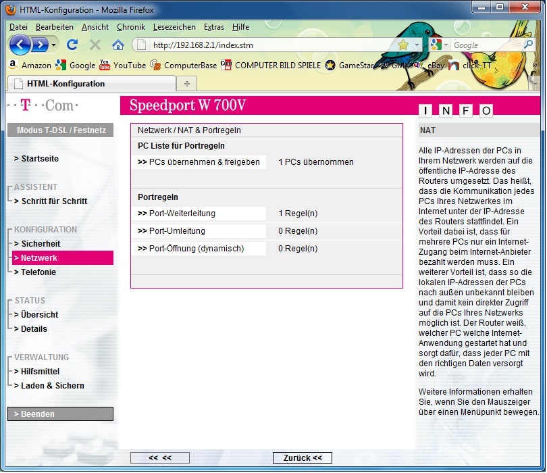Open Port-Umleitung rules
The height and width of the screenshot is (473, 547).
tap(199, 230)
